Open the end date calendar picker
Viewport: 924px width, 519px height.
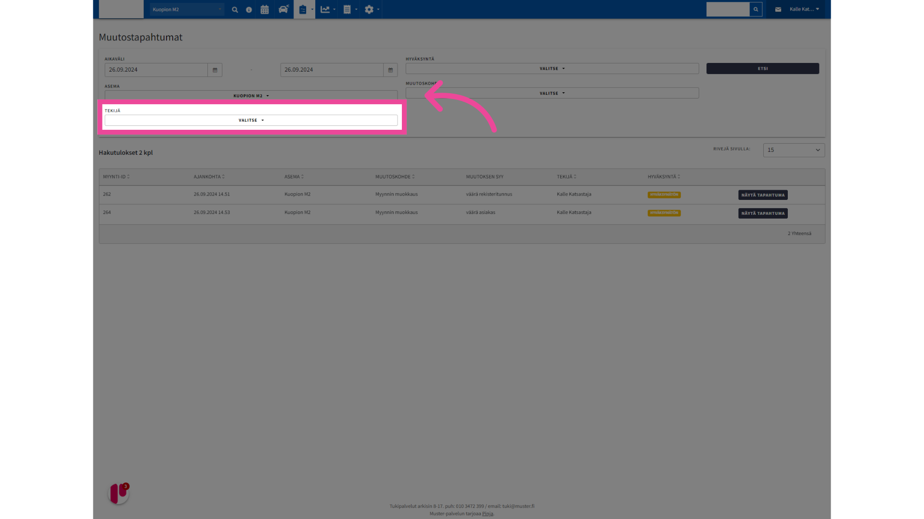click(391, 70)
